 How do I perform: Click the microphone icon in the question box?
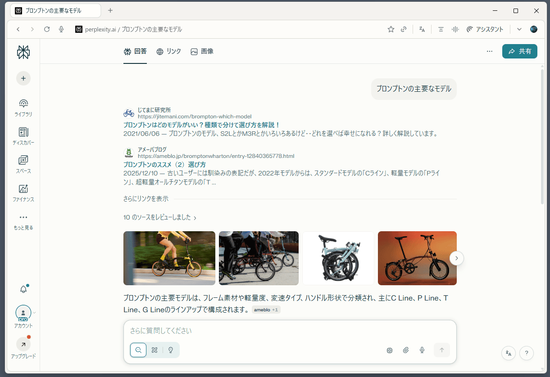pos(422,350)
